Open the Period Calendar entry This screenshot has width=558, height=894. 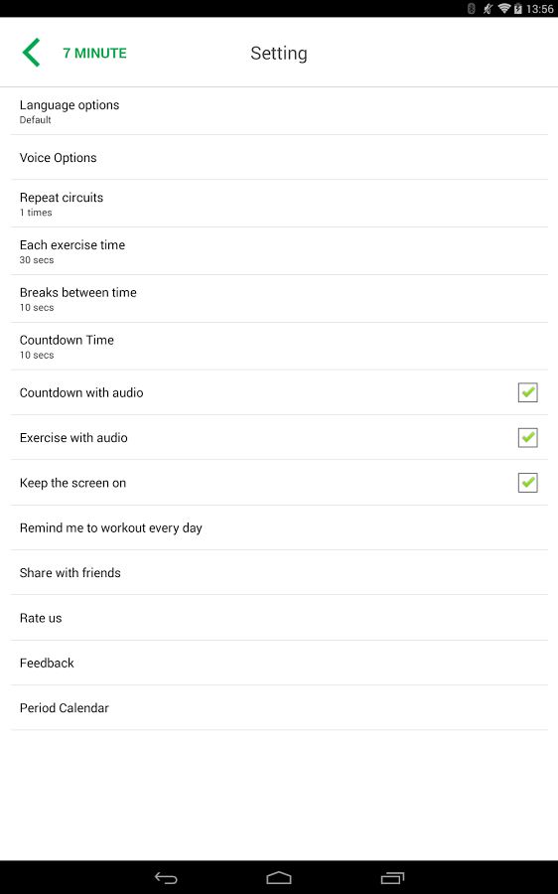click(279, 707)
